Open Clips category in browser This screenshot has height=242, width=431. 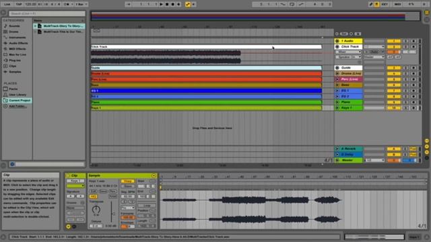coord(13,66)
